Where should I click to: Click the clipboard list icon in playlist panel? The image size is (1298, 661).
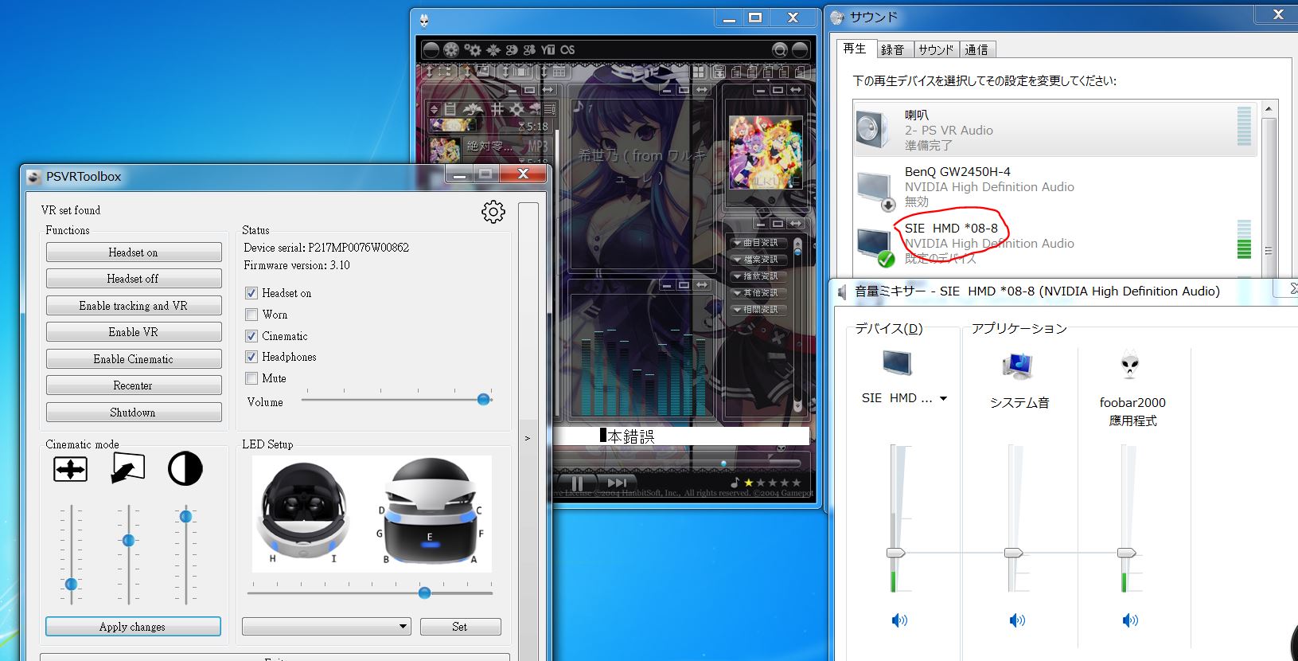tap(450, 109)
